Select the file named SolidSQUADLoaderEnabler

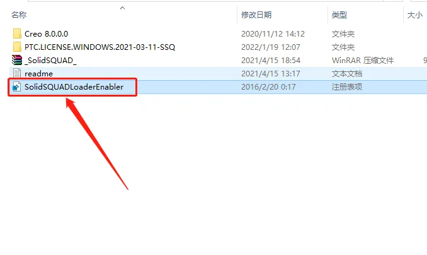click(x=74, y=87)
